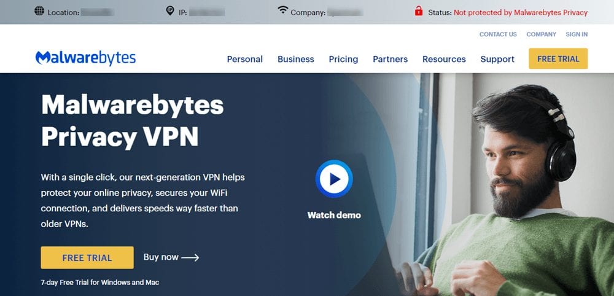Viewport: 614px width, 296px height.
Task: Open the COMPANY link
Action: [541, 34]
